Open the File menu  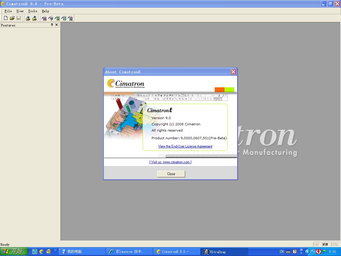pos(8,11)
